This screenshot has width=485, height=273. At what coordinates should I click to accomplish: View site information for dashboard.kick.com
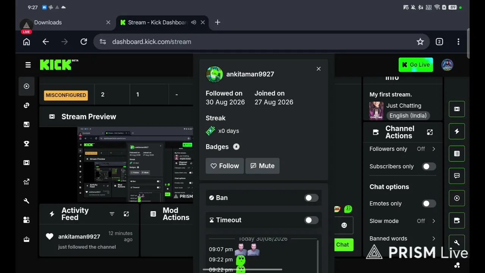pos(103,42)
